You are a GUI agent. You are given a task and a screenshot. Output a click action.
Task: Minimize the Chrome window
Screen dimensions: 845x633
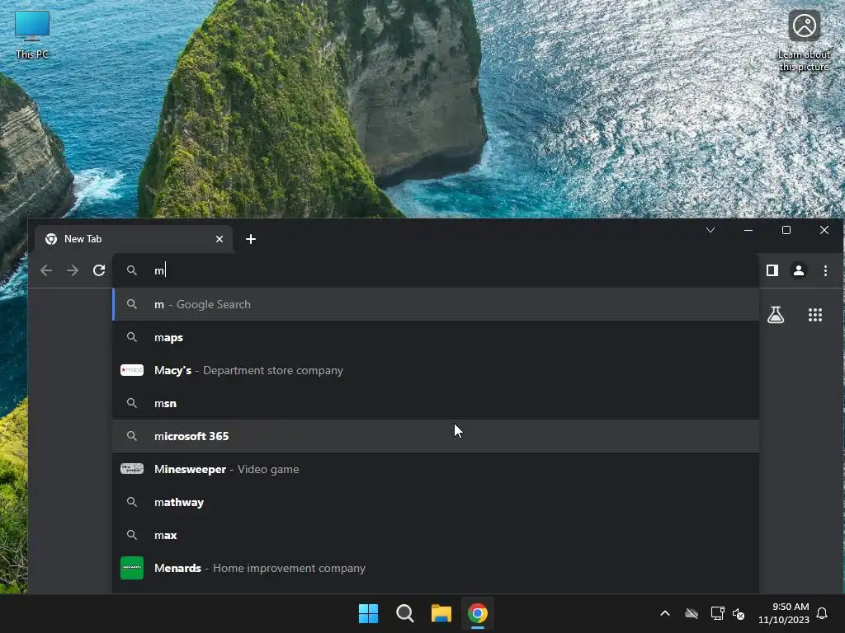(x=748, y=231)
